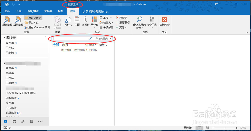Open ribbon display options icon
This screenshot has height=131, width=251.
[x=217, y=4]
